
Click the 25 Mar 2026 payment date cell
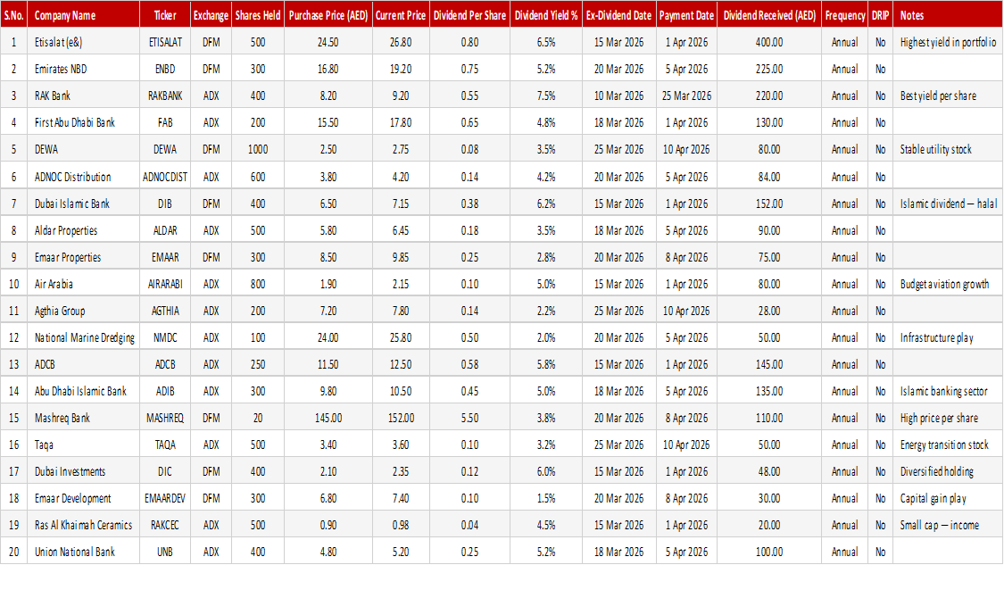coord(686,96)
